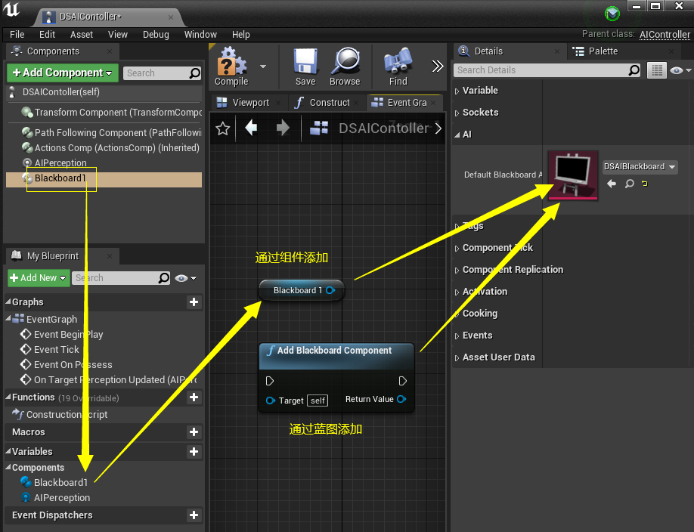
Task: Click the AIController parent class link
Action: pos(665,35)
